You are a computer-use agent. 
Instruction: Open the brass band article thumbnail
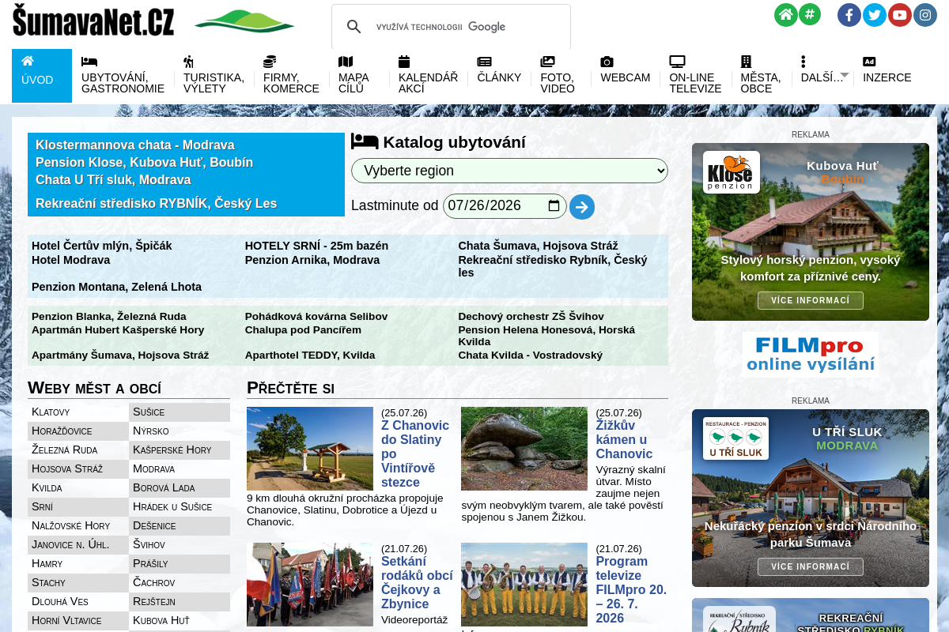pyautogui.click(x=524, y=585)
